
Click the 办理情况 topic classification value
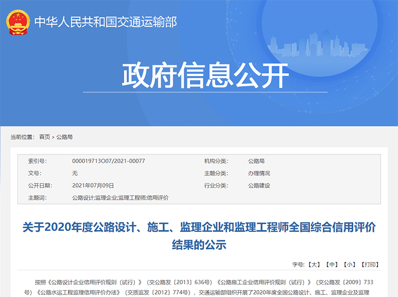[x=259, y=173]
